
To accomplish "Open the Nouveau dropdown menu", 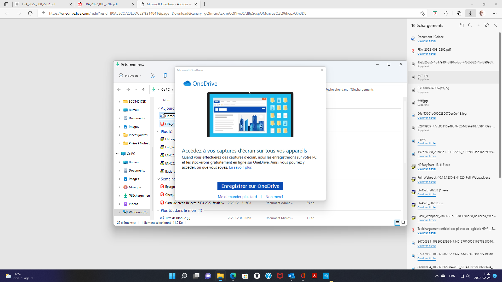I will pos(130,75).
